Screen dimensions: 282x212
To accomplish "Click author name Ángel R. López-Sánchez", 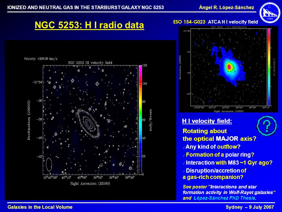I will click(x=226, y=7).
